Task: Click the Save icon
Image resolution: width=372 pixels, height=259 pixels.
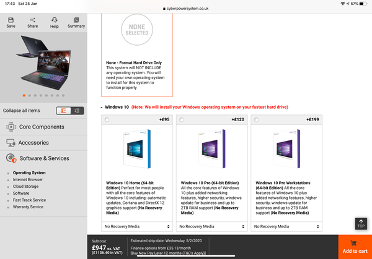Action: click(x=11, y=20)
